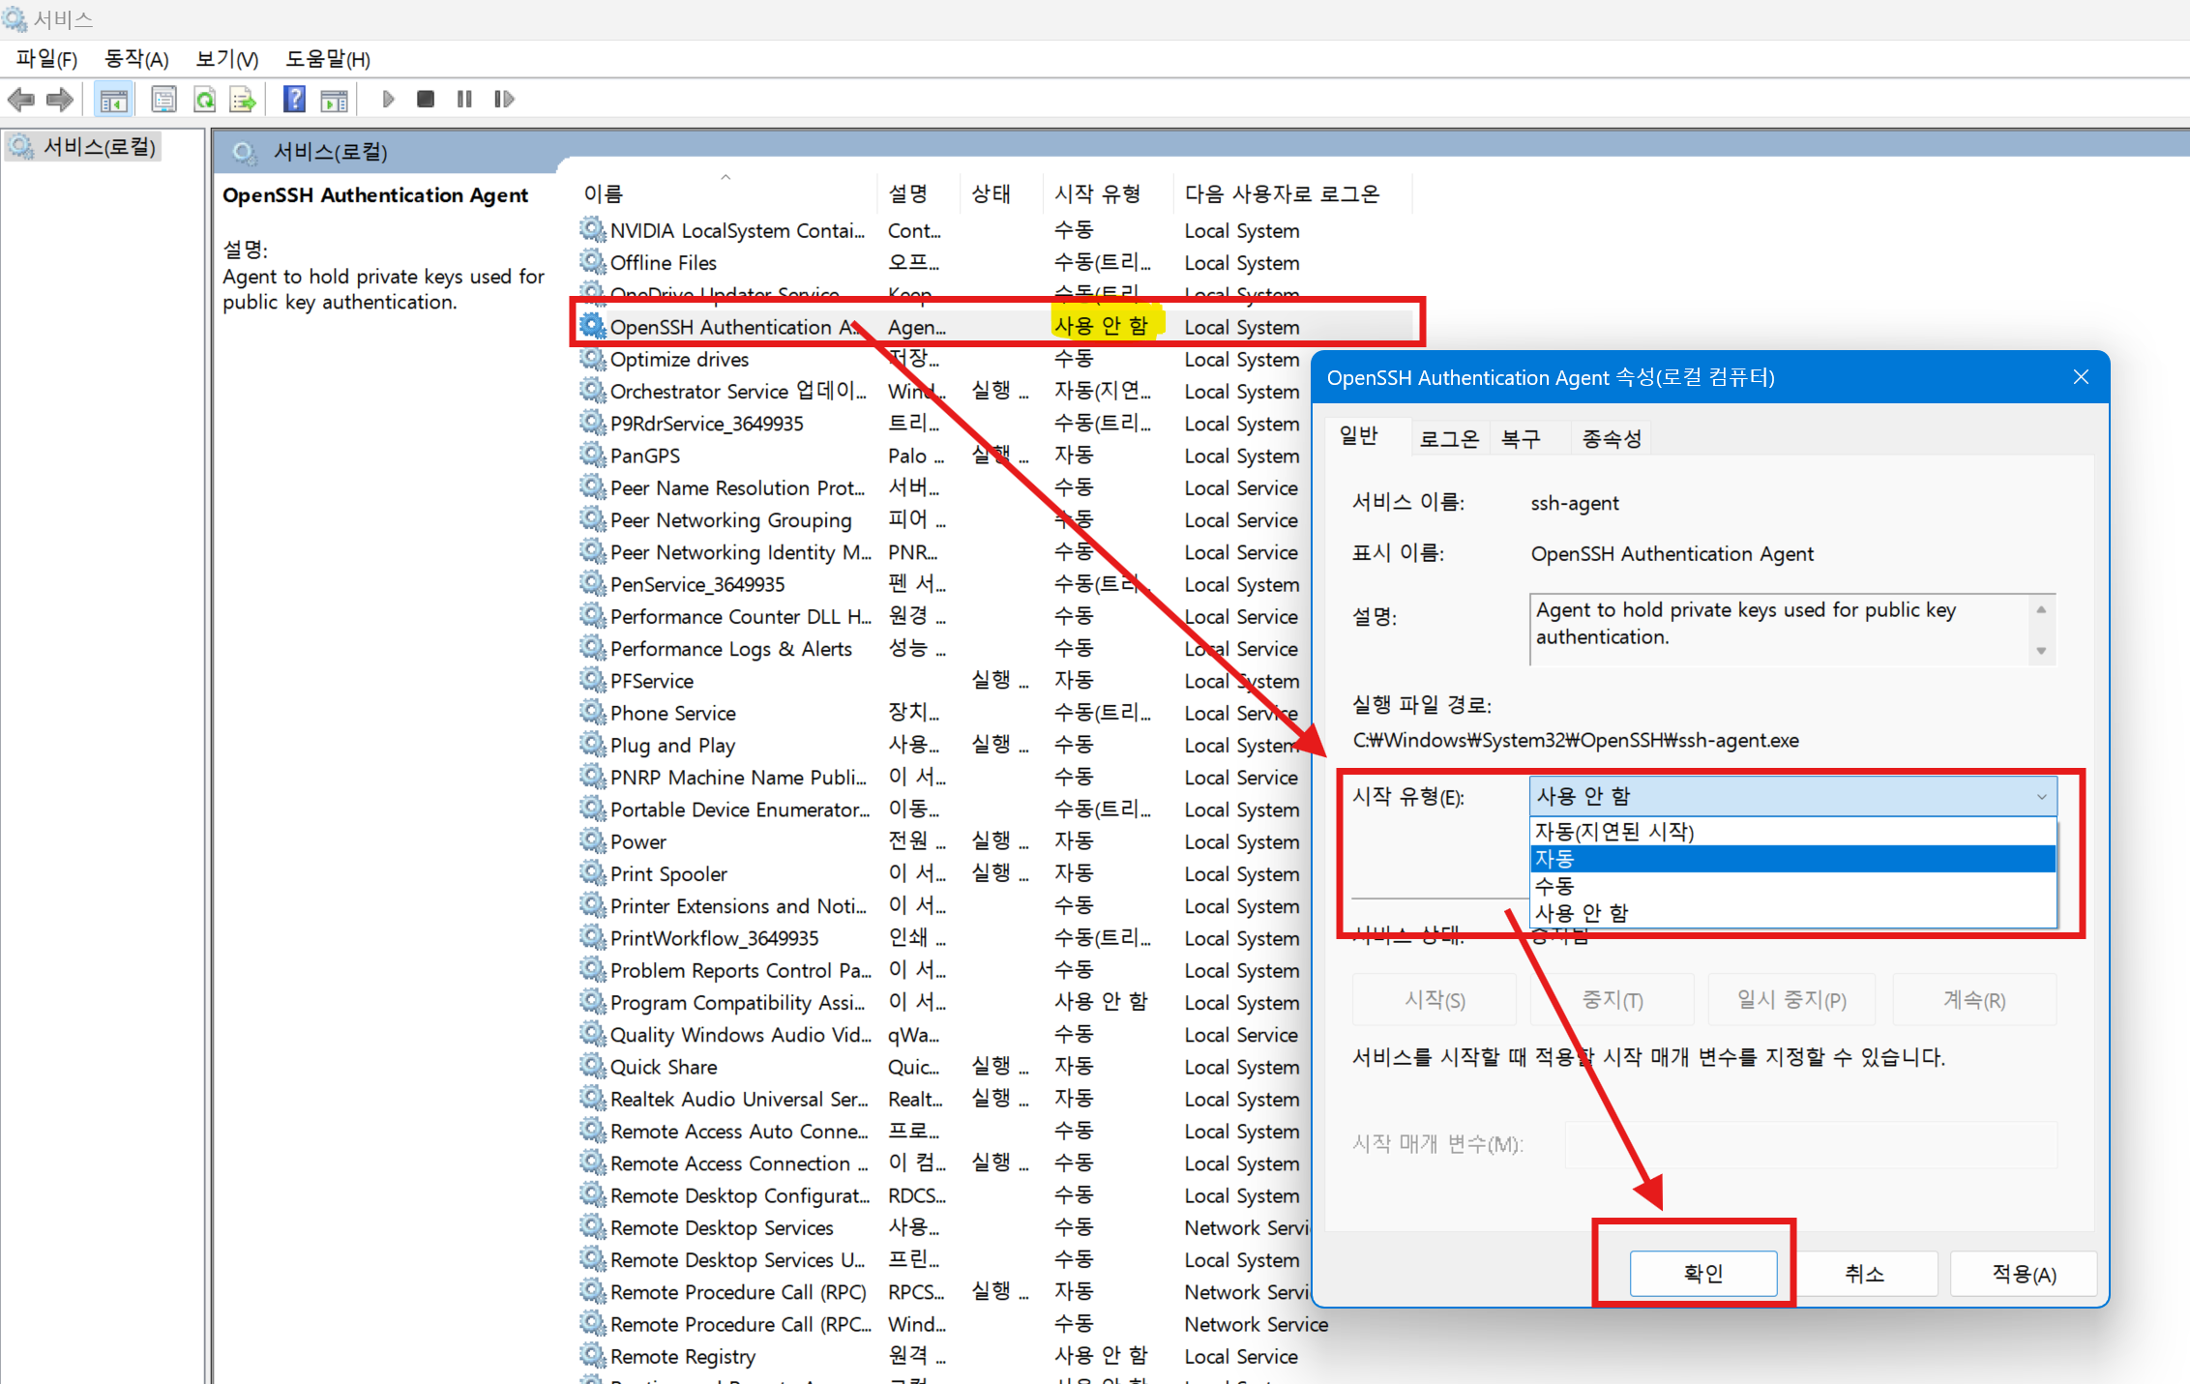The width and height of the screenshot is (2190, 1384).
Task: Click the Export List toolbar icon
Action: click(242, 99)
